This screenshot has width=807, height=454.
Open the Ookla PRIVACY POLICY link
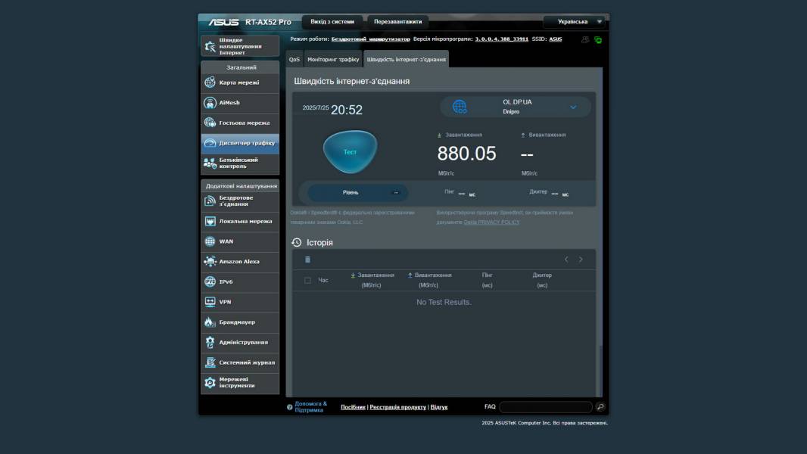491,222
